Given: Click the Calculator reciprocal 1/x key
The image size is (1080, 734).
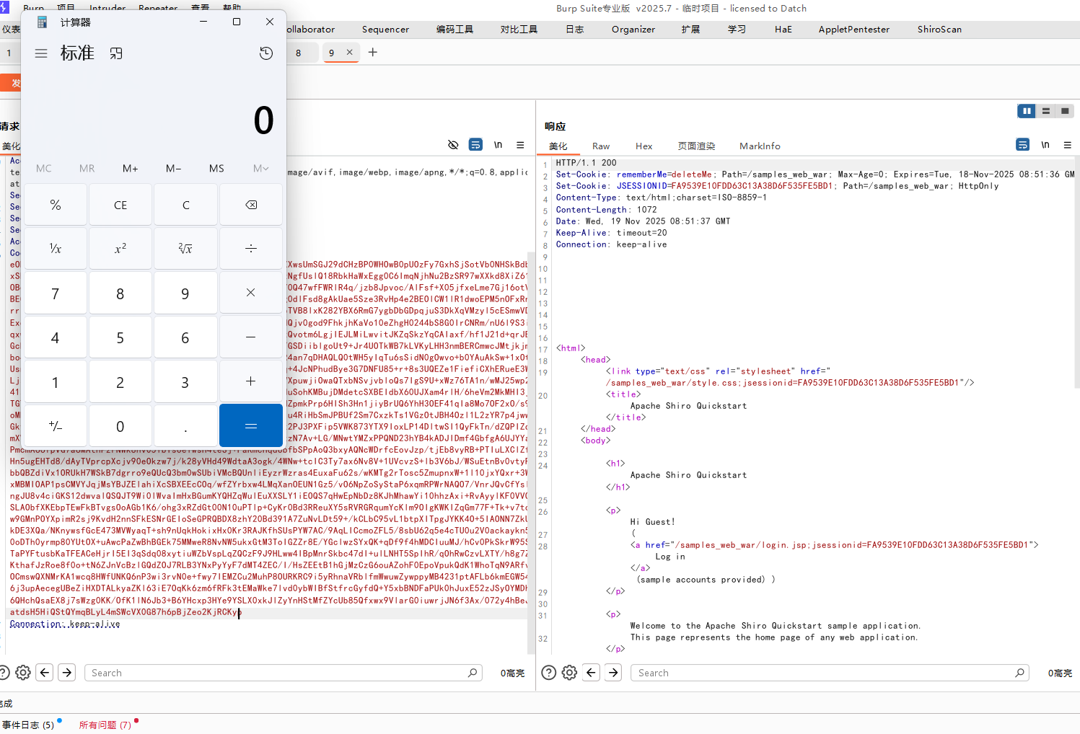Looking at the screenshot, I should click(56, 249).
